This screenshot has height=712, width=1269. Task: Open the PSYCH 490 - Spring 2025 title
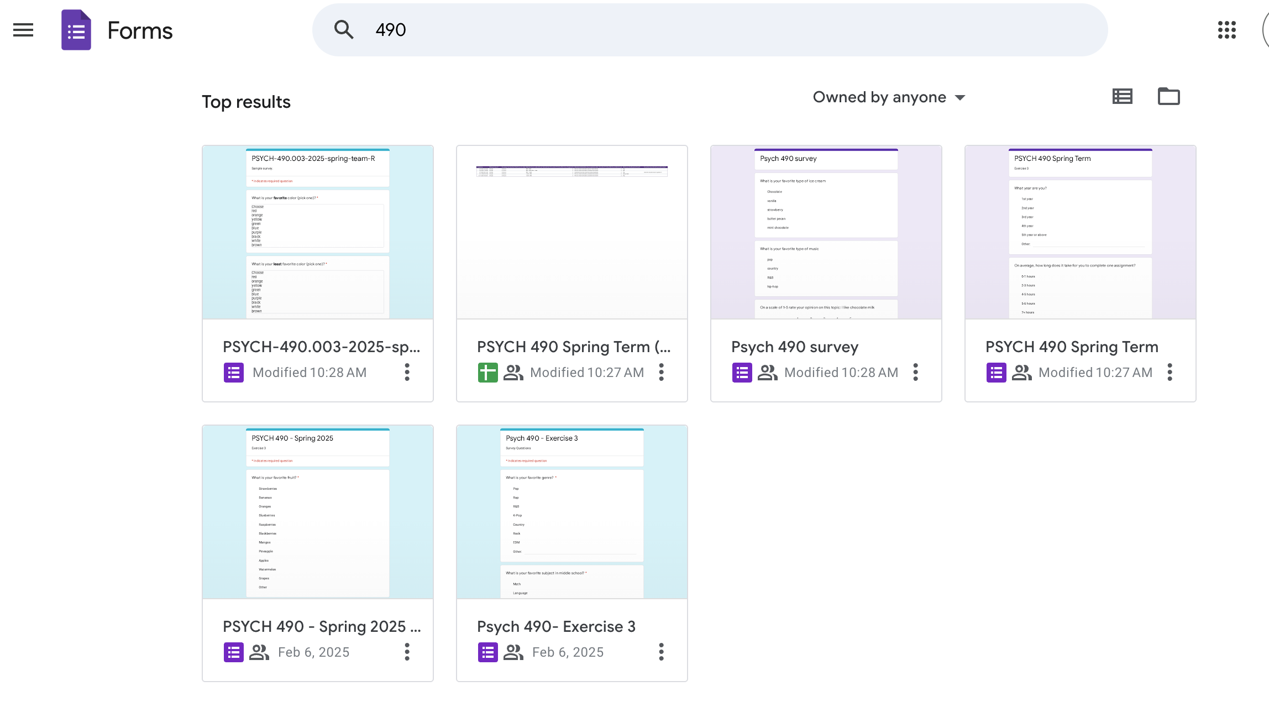click(321, 626)
